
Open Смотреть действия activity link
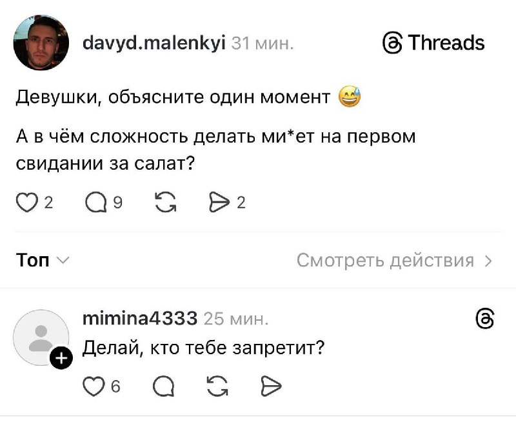pyautogui.click(x=386, y=261)
